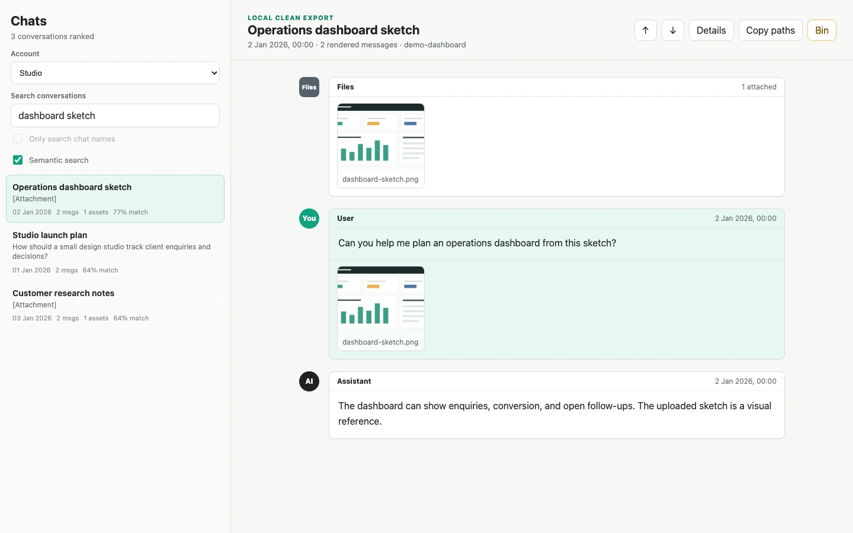Click the User message timestamp

[746, 219]
